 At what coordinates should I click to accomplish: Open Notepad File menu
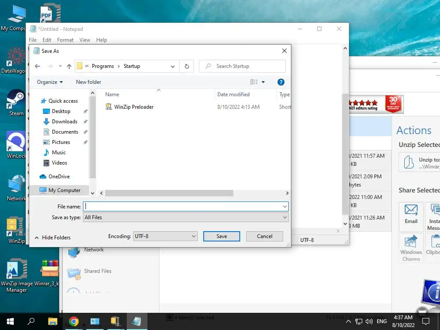click(33, 40)
